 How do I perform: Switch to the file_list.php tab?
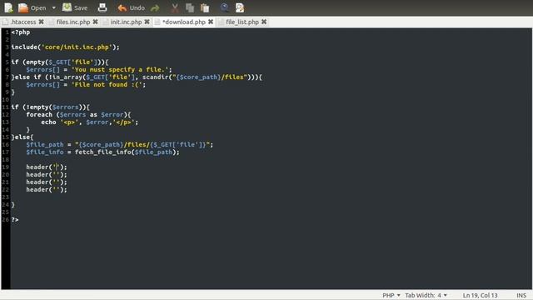(242, 22)
